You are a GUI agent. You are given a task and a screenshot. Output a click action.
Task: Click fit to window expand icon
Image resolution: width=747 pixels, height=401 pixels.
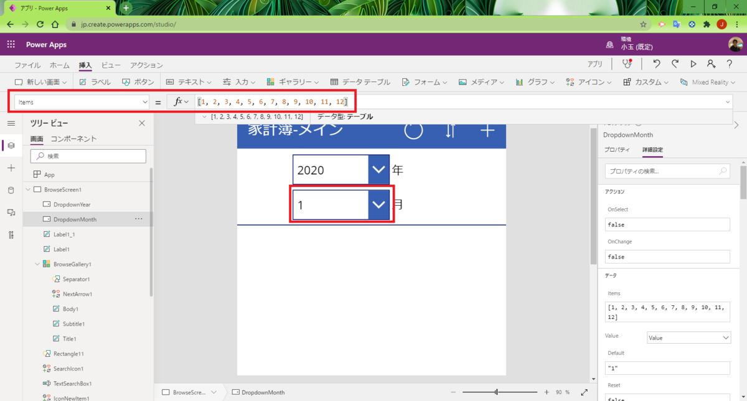click(584, 392)
